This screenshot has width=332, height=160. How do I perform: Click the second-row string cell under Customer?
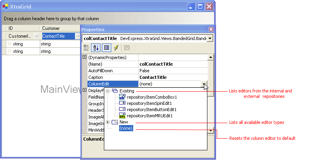pos(60,51)
